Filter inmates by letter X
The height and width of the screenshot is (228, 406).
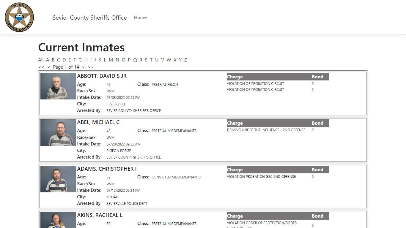(x=175, y=60)
